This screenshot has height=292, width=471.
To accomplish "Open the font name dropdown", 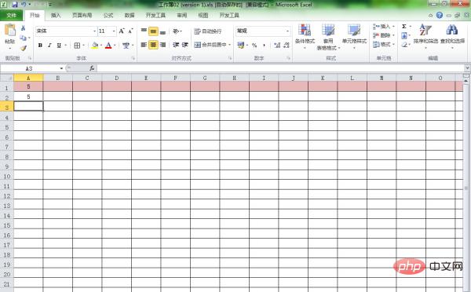I will [x=94, y=31].
